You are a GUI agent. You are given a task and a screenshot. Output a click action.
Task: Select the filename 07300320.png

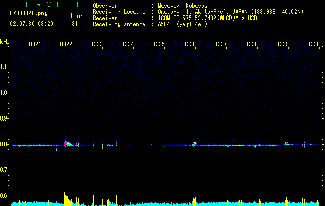(28, 14)
